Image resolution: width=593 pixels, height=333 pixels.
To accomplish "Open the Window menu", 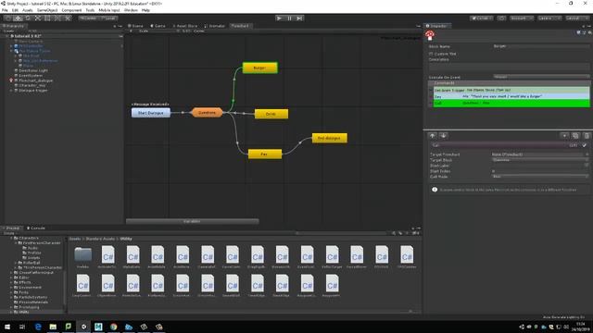I will coord(131,10).
